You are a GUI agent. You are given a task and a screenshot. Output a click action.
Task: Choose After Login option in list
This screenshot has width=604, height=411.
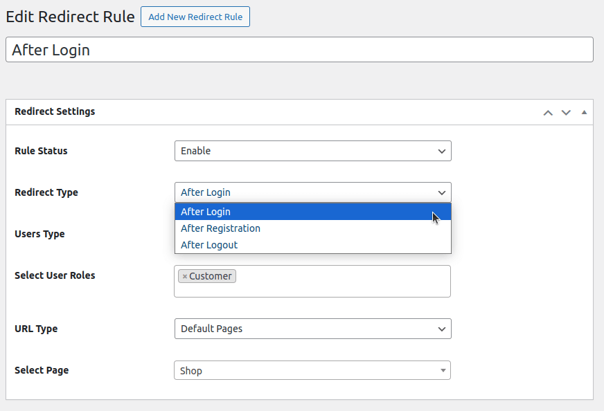pyautogui.click(x=313, y=212)
